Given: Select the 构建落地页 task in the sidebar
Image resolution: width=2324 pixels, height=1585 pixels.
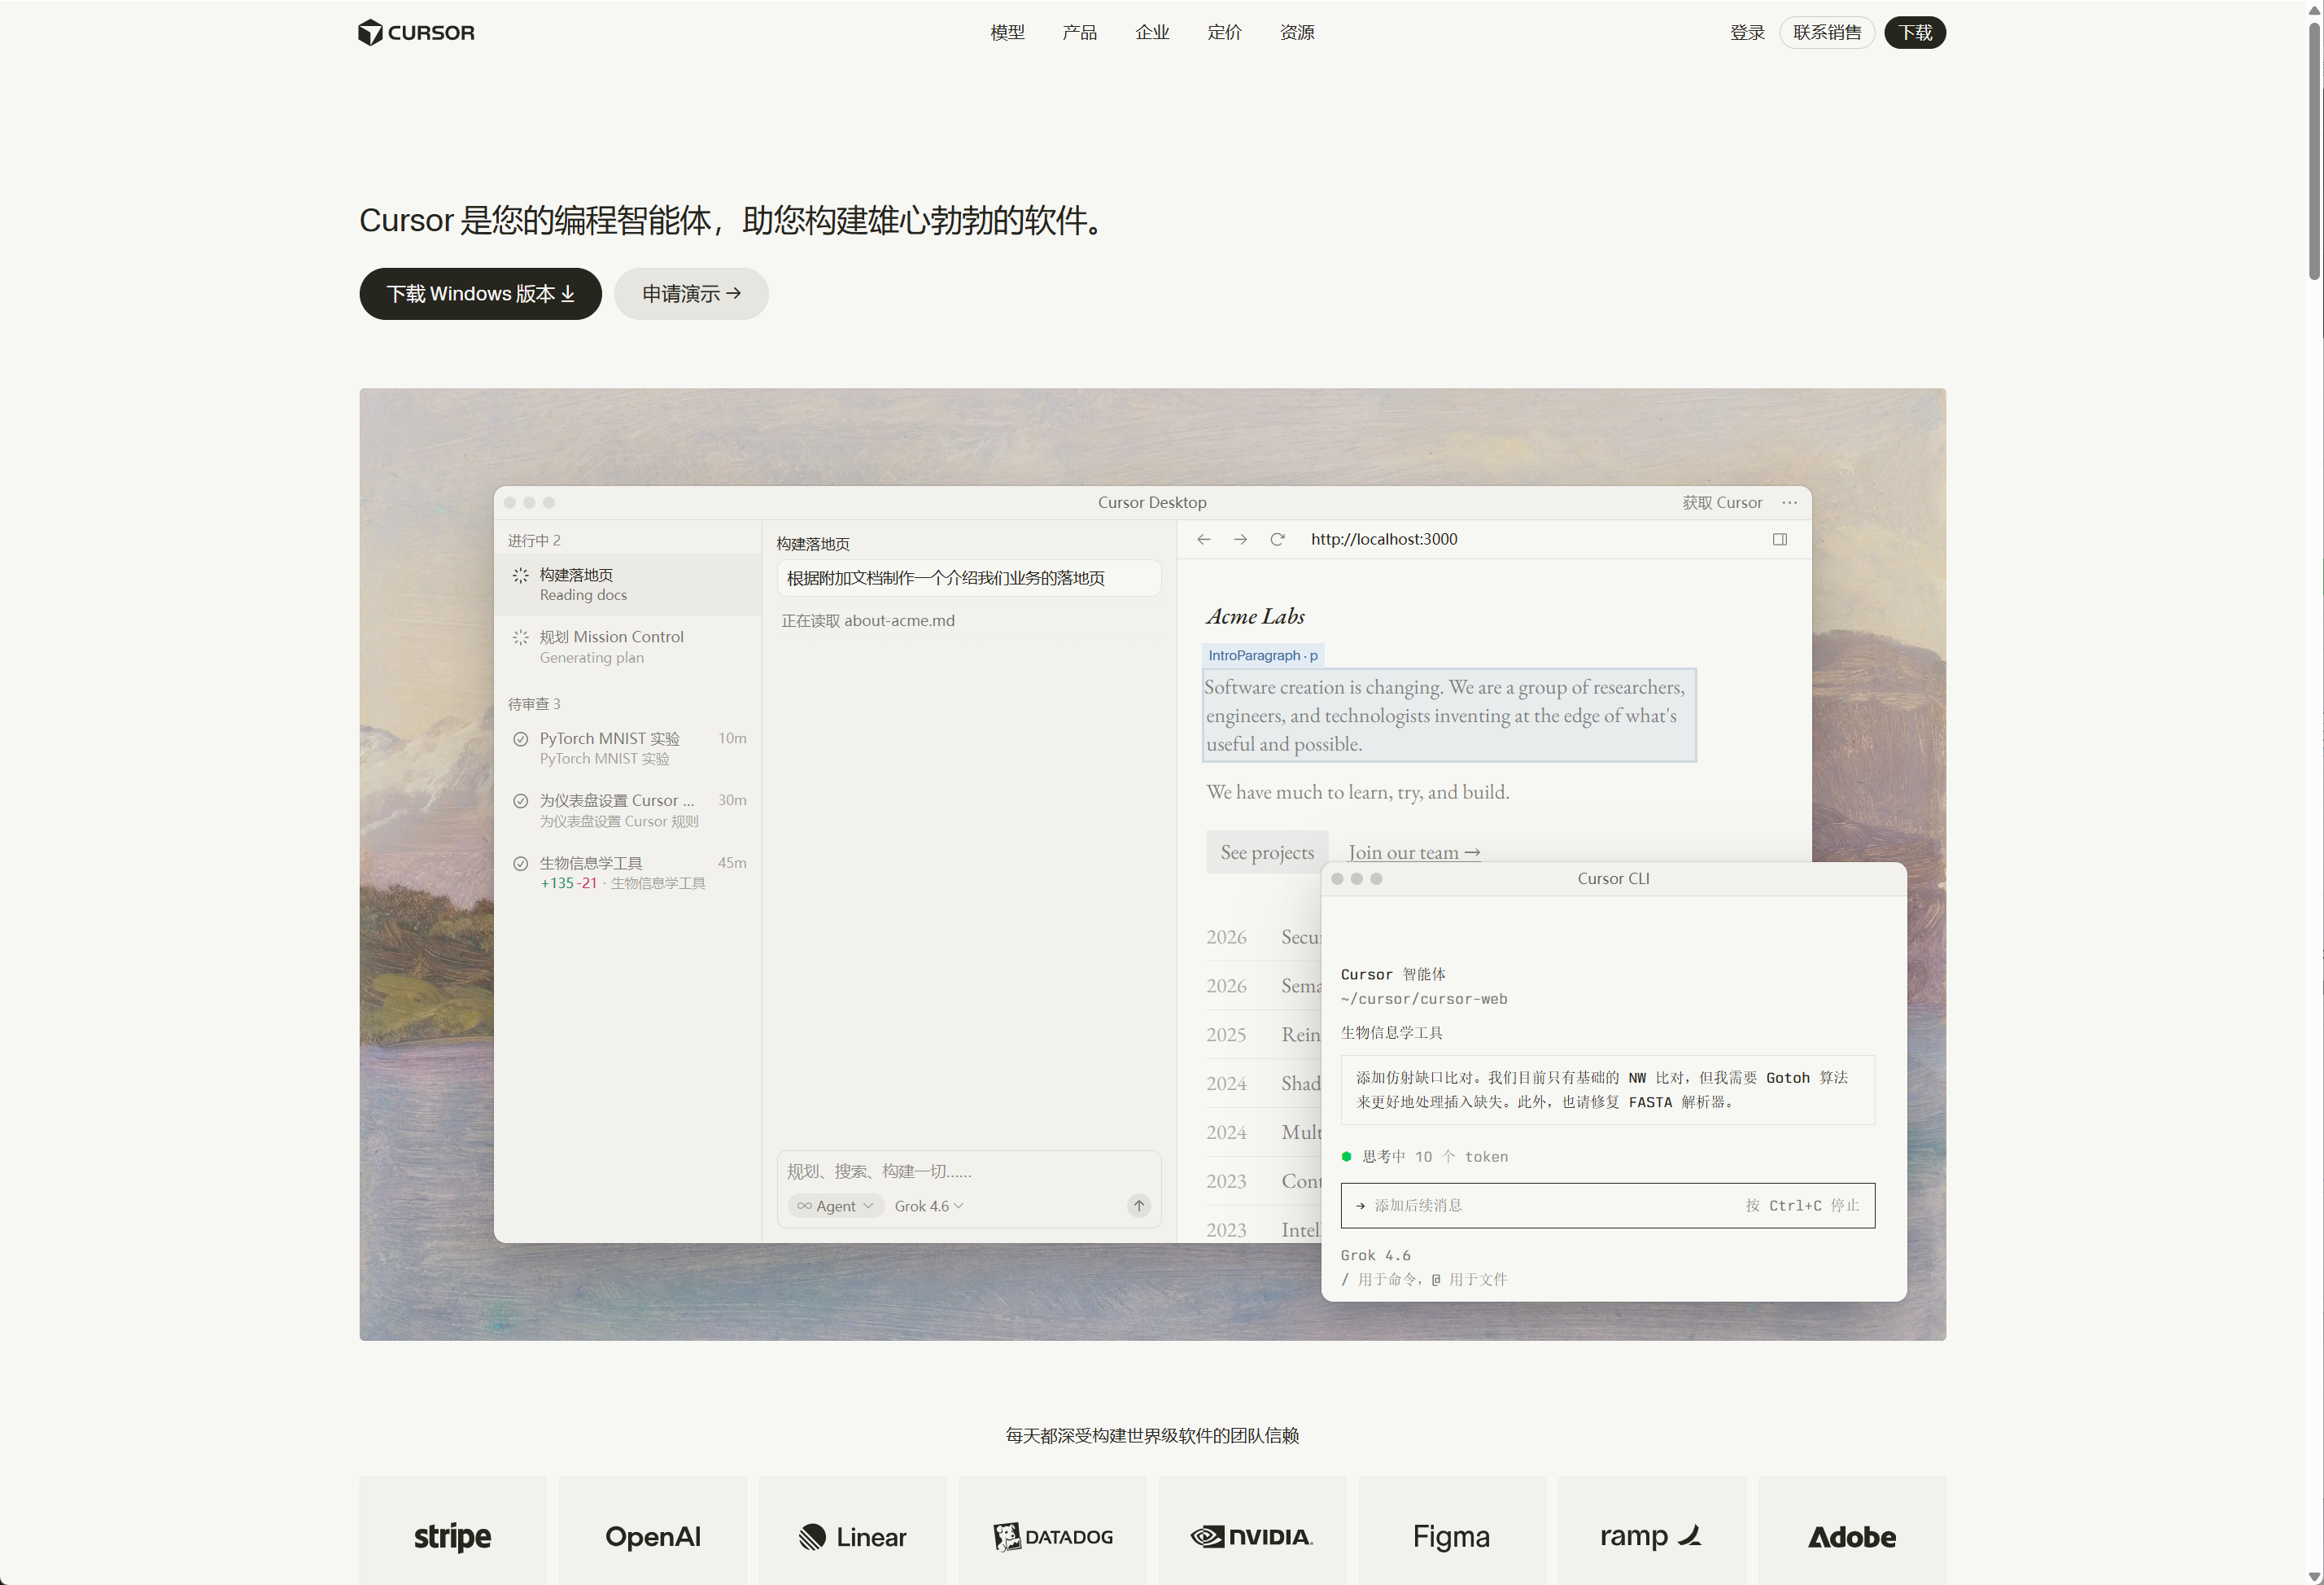Looking at the screenshot, I should (628, 585).
